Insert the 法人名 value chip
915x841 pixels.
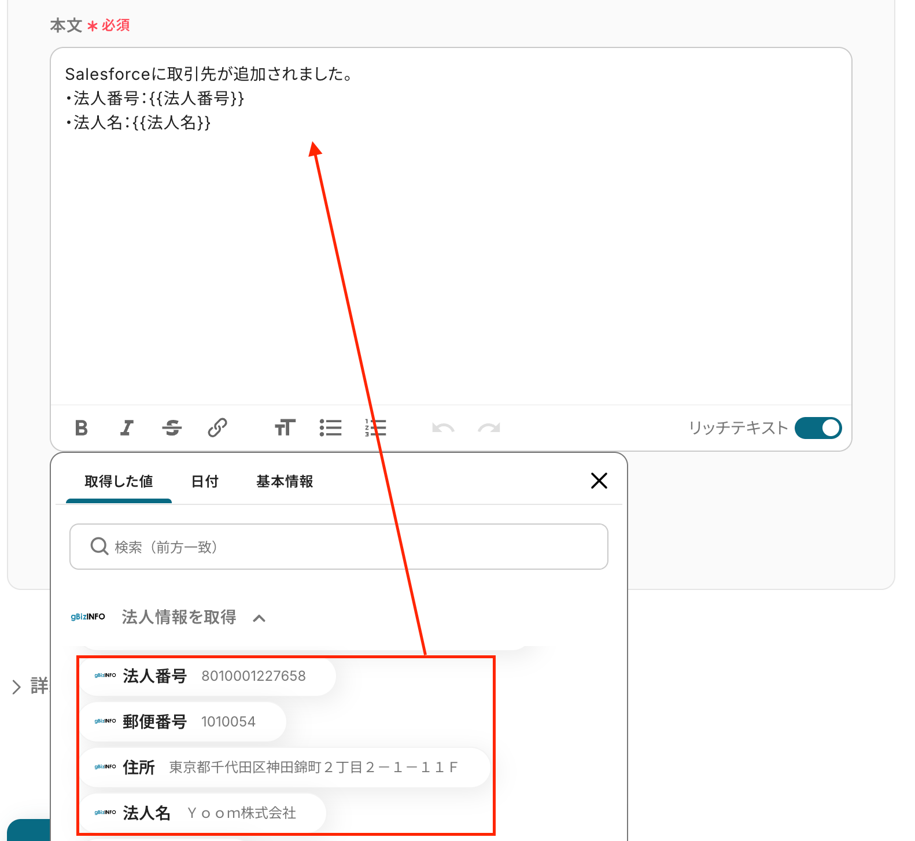202,813
